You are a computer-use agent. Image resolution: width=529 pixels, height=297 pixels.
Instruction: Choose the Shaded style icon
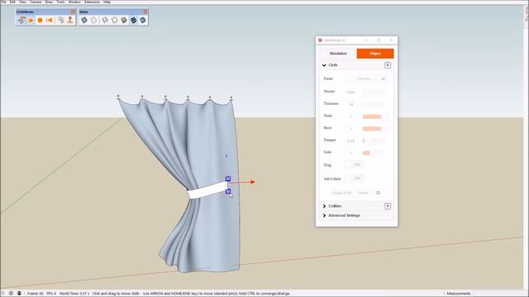(x=124, y=21)
